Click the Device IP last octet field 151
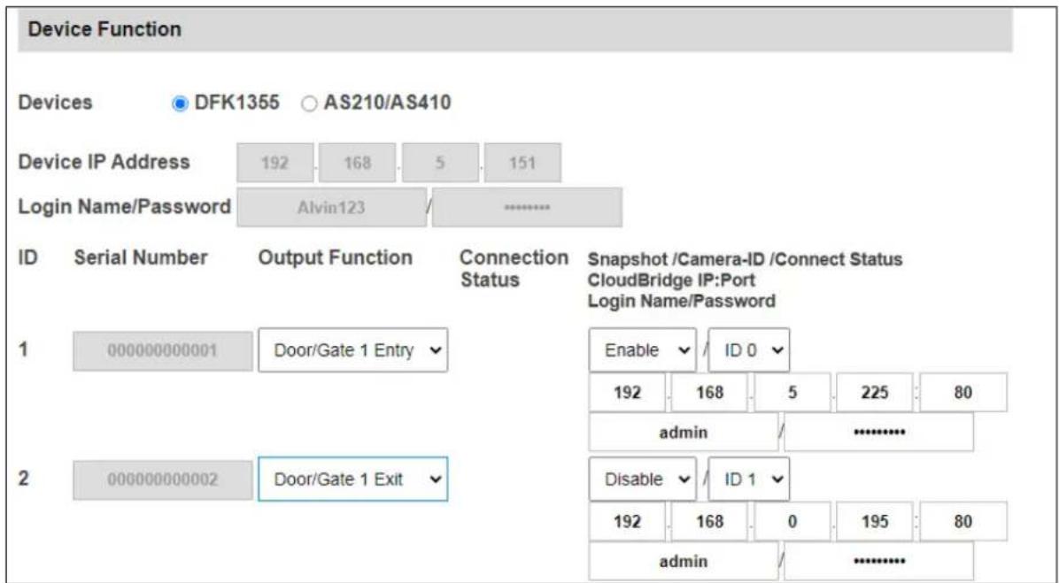This screenshot has width=1059, height=583. pos(522,163)
